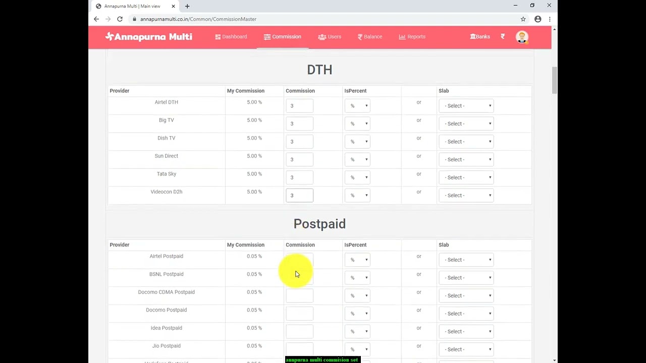Screen dimensions: 646x363
Task: Open BSNL Postpaid IsPercent dropdown
Action: point(357,278)
